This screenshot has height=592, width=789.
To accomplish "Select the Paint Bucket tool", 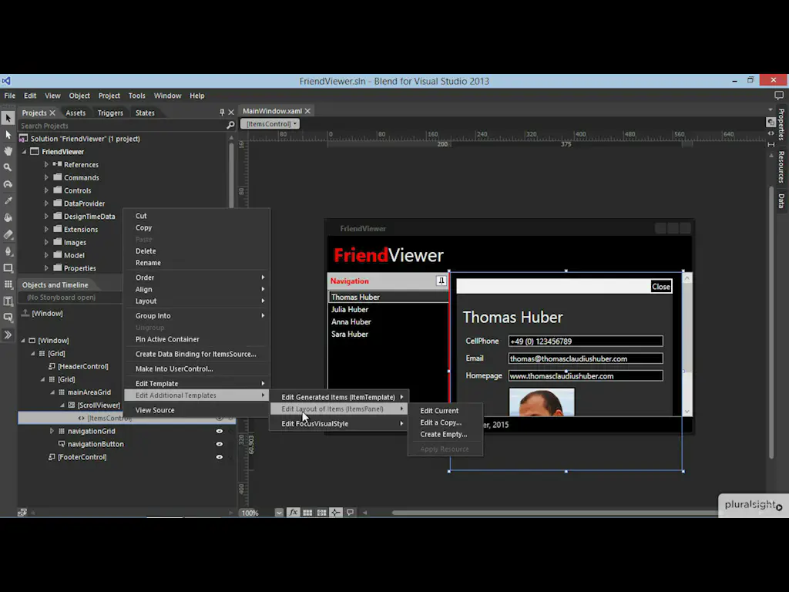I will pyautogui.click(x=8, y=217).
